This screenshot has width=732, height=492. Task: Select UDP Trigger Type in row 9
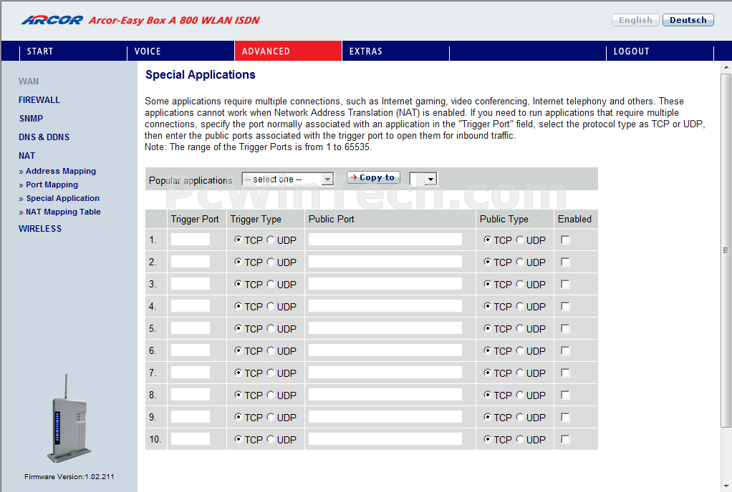tap(271, 417)
